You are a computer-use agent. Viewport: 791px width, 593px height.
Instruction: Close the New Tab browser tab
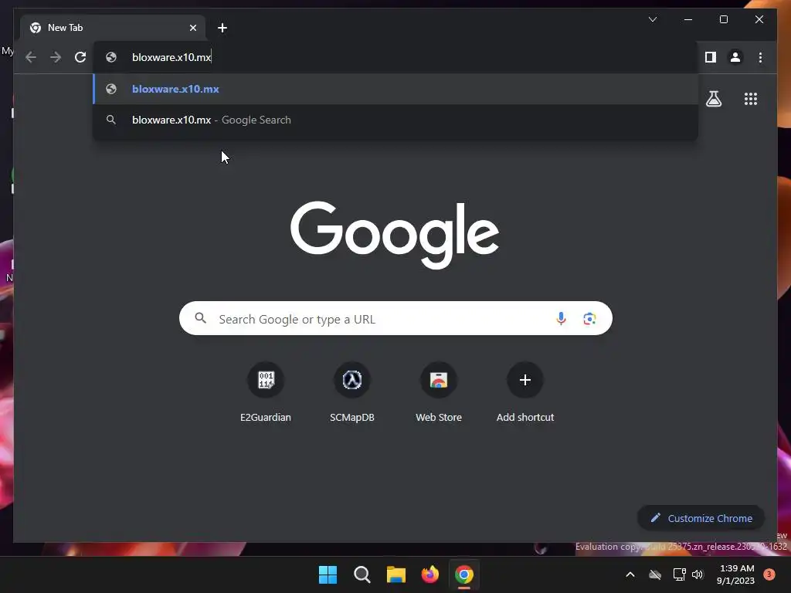tap(192, 28)
